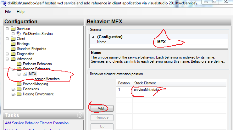The image size is (233, 130).
Task: Collapse the Advanced folder node
Action: point(7,59)
